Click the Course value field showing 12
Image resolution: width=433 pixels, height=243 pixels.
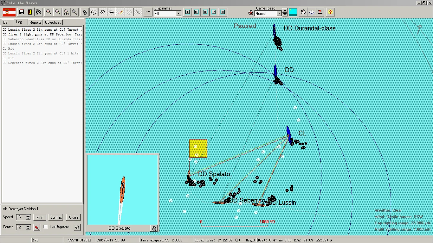[21, 227]
